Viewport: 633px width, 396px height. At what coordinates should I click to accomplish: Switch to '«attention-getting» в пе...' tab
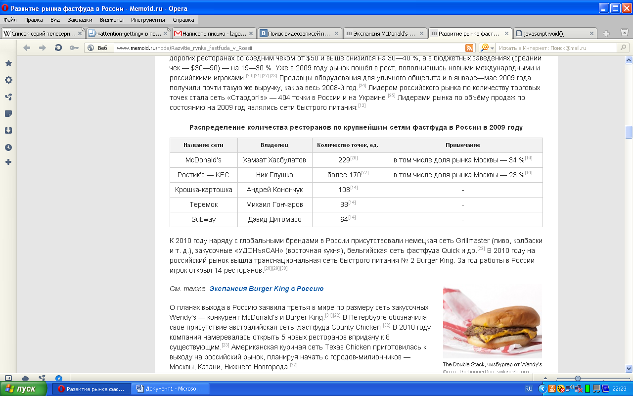[129, 34]
